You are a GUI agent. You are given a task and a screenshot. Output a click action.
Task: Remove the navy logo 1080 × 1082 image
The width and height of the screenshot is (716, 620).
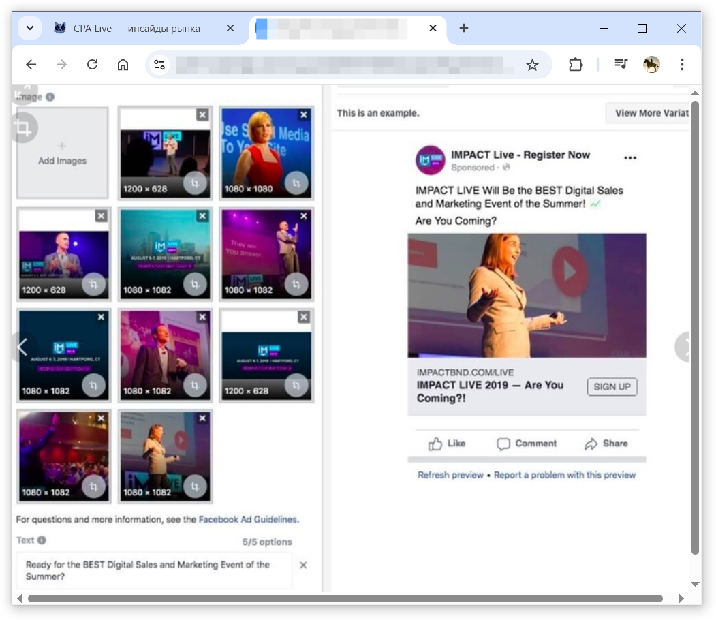101,317
